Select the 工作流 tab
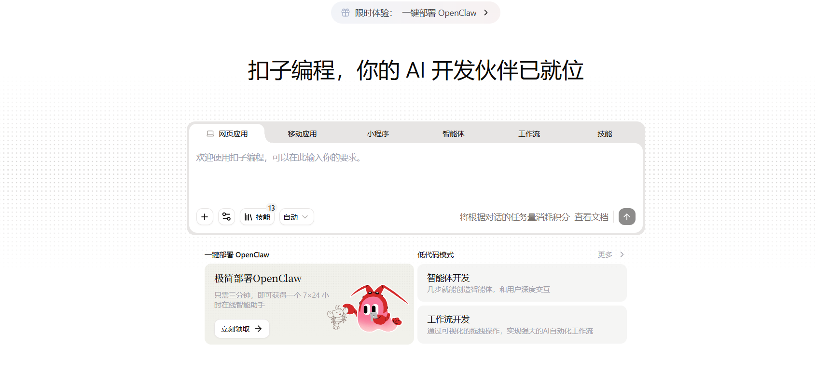This screenshot has height=373, width=816. click(x=529, y=134)
